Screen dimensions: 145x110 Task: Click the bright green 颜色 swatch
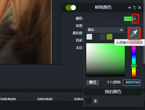128,19
